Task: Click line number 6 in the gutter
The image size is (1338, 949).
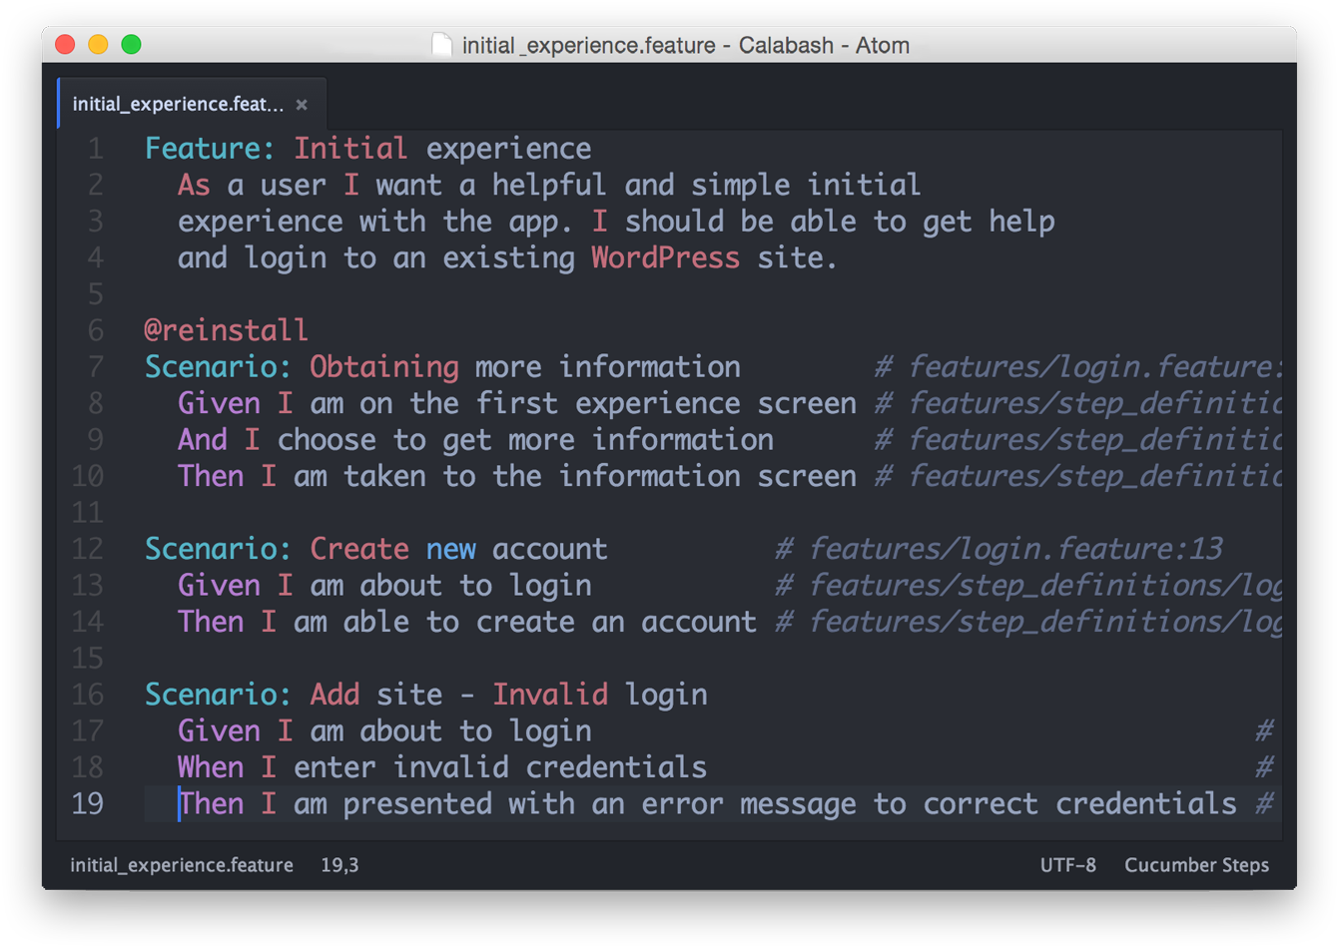Action: coord(95,330)
